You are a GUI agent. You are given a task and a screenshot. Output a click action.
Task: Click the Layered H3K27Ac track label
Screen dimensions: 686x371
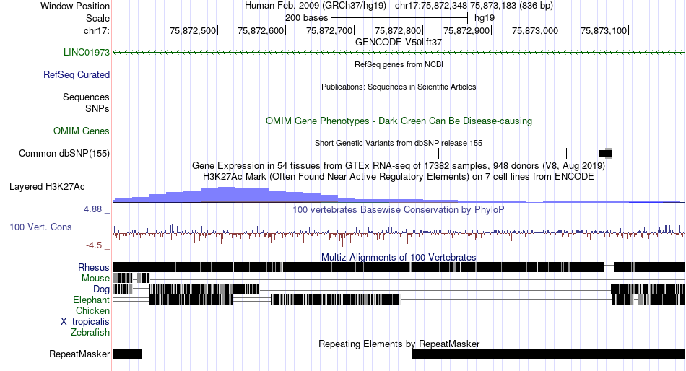click(47, 187)
